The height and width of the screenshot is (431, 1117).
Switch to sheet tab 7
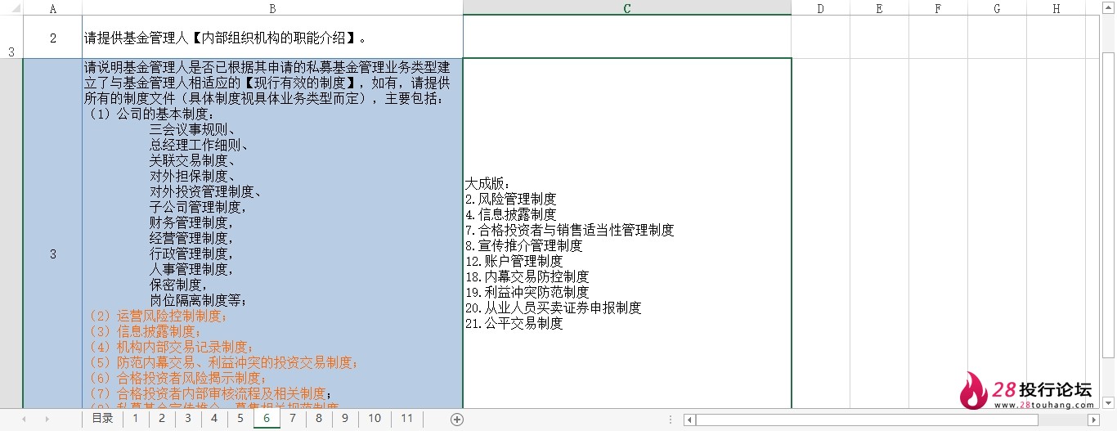(x=293, y=418)
